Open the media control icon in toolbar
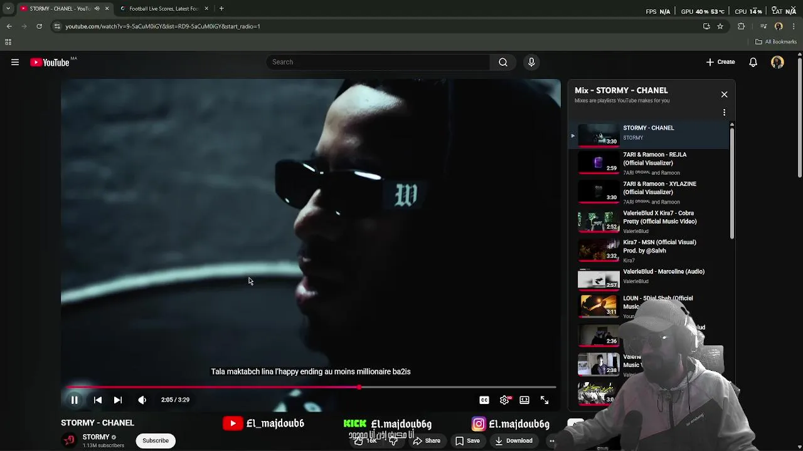803x451 pixels. pyautogui.click(x=763, y=26)
